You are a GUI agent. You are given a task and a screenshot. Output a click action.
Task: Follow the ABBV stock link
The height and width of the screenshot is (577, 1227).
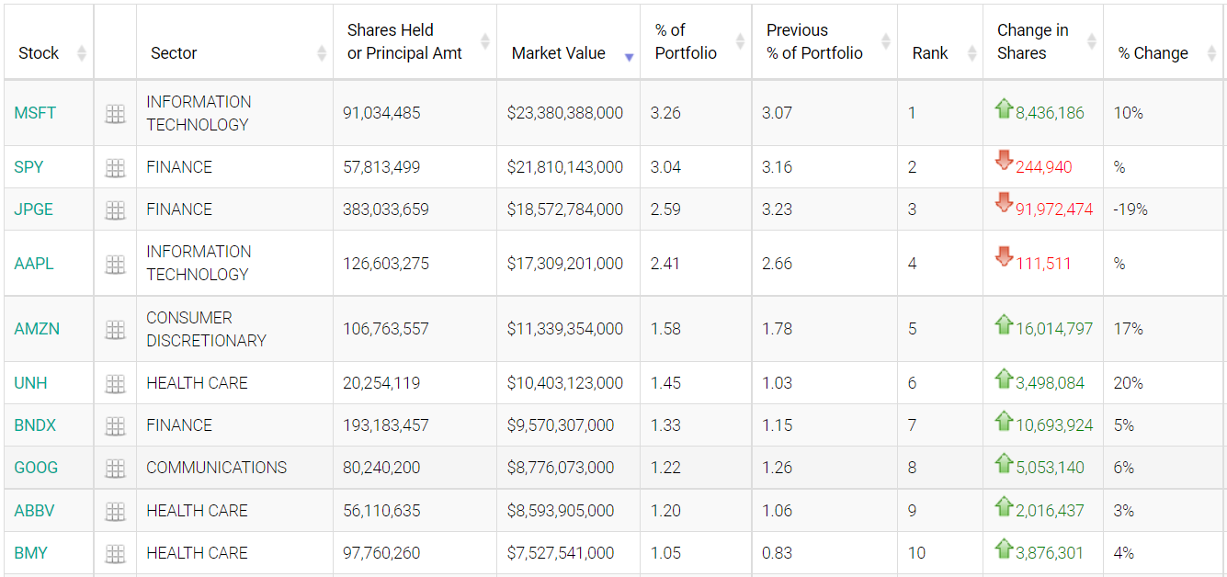(35, 511)
